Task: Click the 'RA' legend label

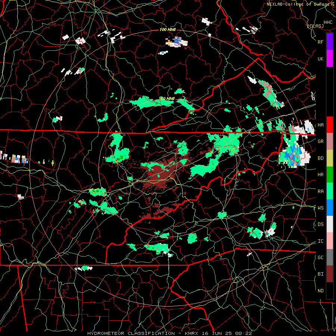Action: (320, 192)
